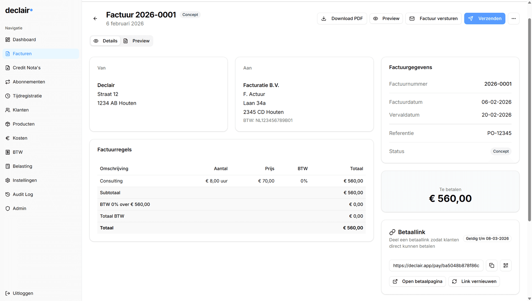Renew the link with Link vernieuwen

pos(474,281)
